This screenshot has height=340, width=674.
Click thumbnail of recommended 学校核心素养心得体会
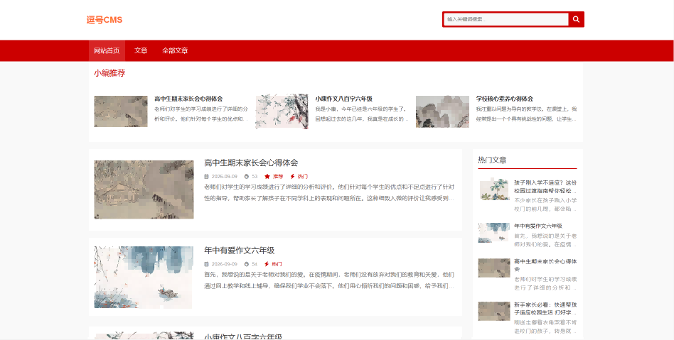point(442,111)
